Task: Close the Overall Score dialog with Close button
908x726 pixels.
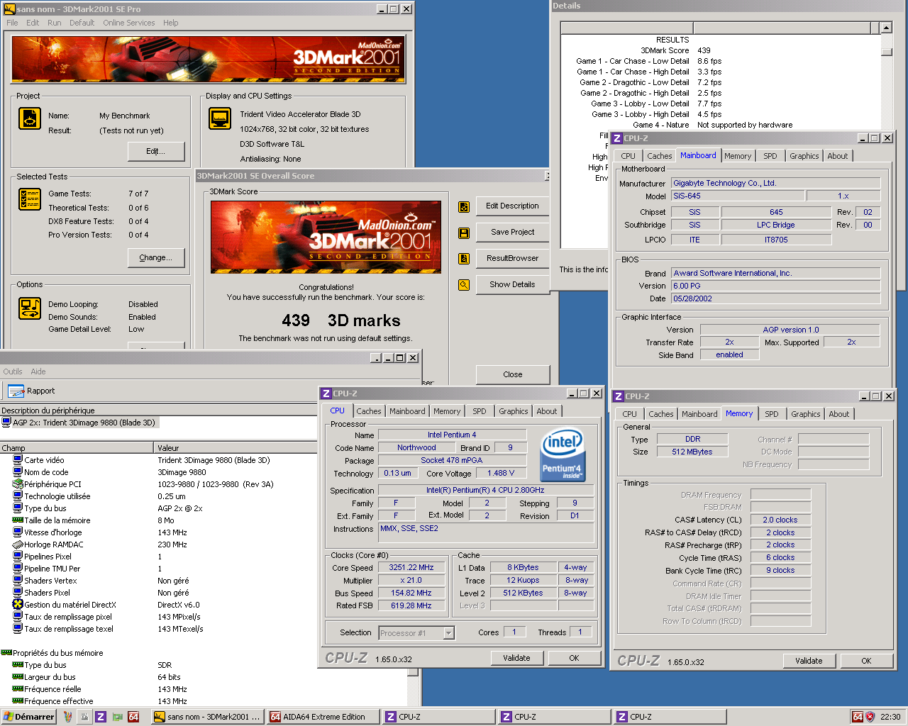Action: click(513, 374)
